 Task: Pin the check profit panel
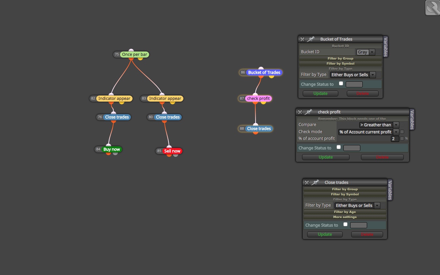pos(308,112)
